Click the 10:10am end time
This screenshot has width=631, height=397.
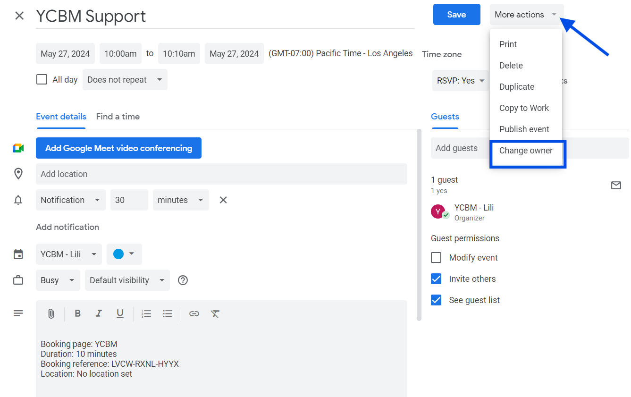(x=179, y=54)
